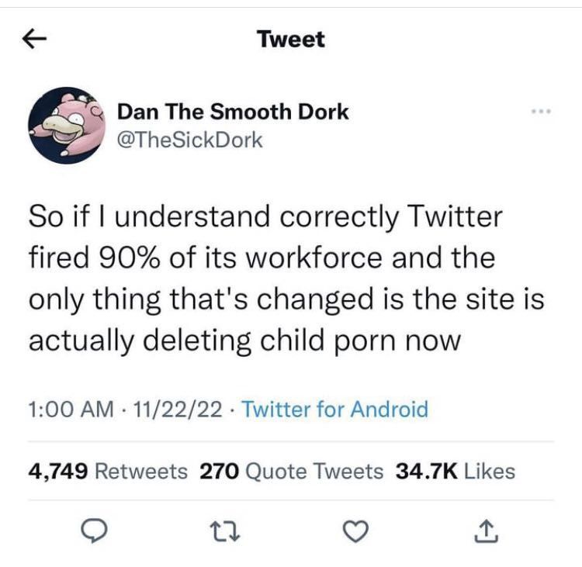This screenshot has width=582, height=567.
Task: Click the 11/22/22 date
Action: [174, 409]
